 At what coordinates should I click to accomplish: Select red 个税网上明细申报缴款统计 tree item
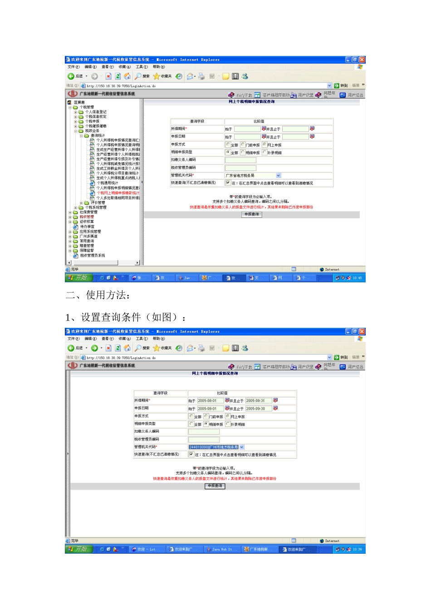(118, 193)
